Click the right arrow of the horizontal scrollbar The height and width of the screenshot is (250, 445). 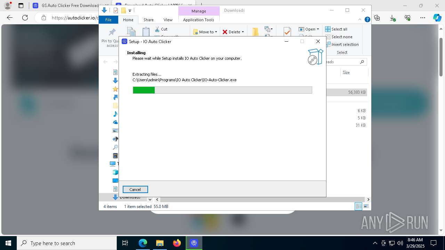[x=368, y=199]
